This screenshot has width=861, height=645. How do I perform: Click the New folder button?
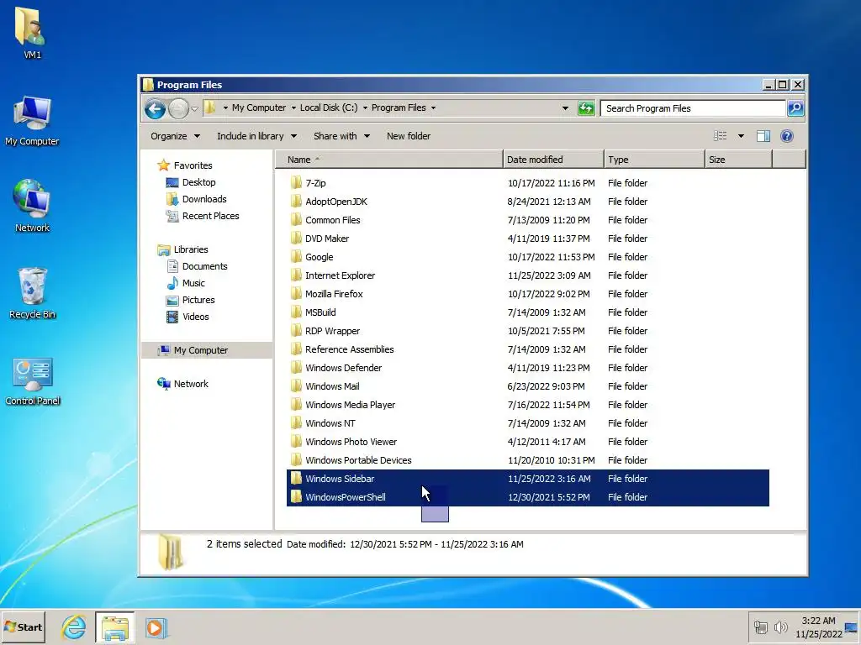point(408,136)
